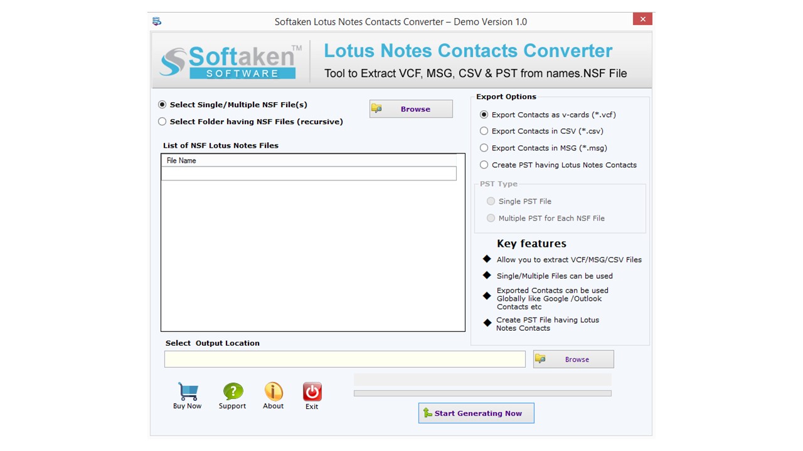803x451 pixels.
Task: Select the Single/Multiple NSF File(s) option
Action: [x=162, y=105]
